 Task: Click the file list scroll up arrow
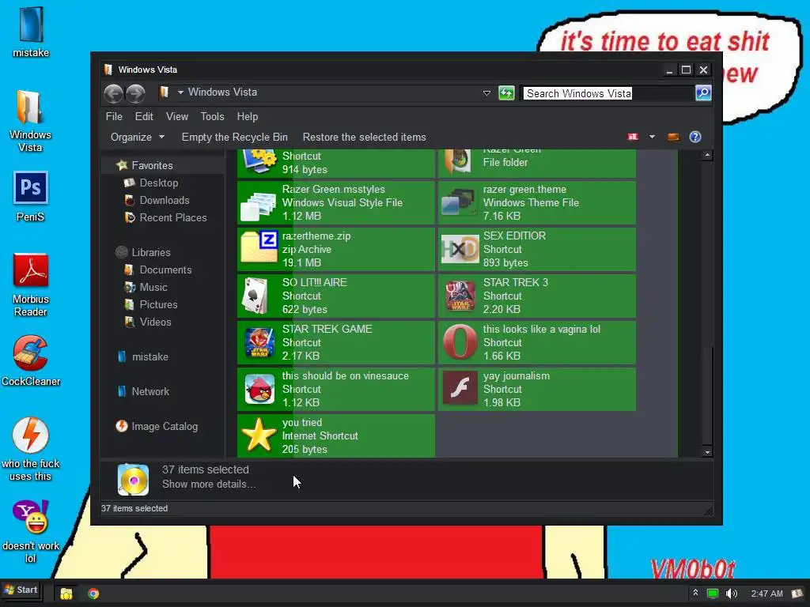pyautogui.click(x=707, y=155)
